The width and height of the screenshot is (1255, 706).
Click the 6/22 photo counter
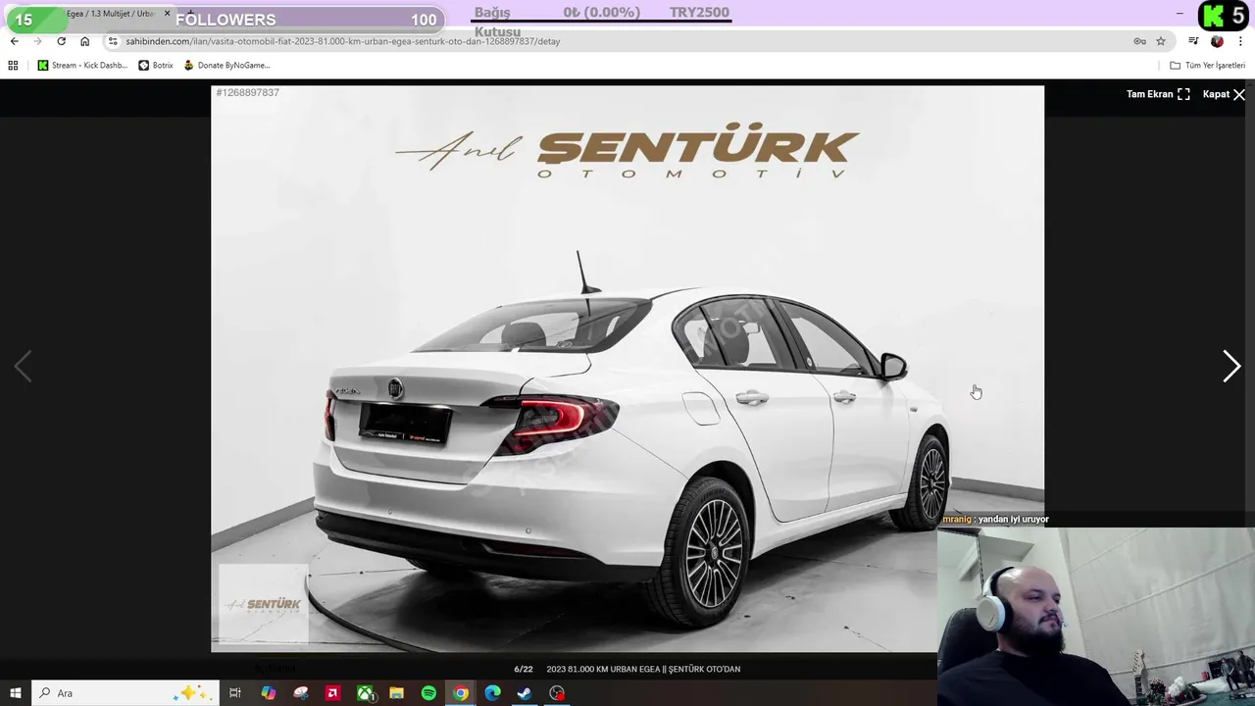(x=524, y=669)
